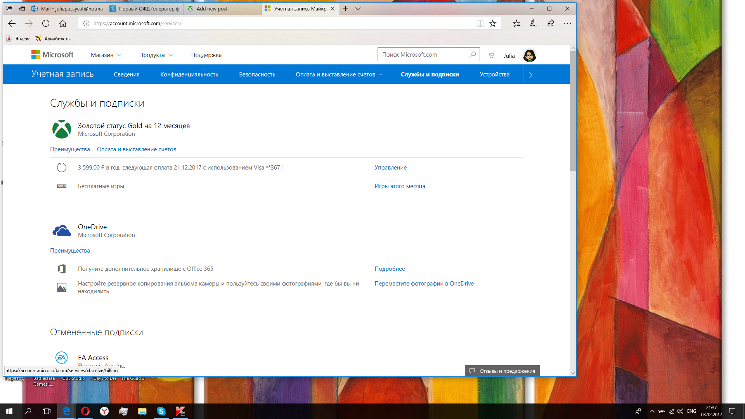Open Julia's profile avatar
The image size is (745, 419).
pos(529,55)
